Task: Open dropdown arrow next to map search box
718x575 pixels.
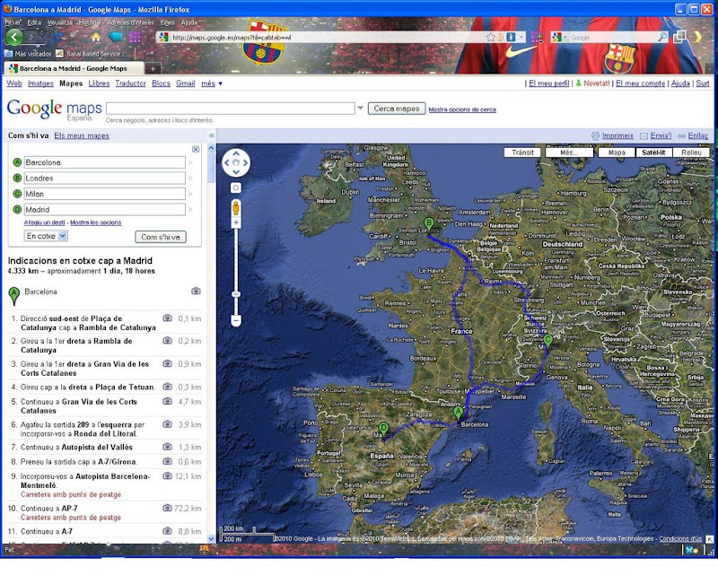Action: click(x=361, y=109)
